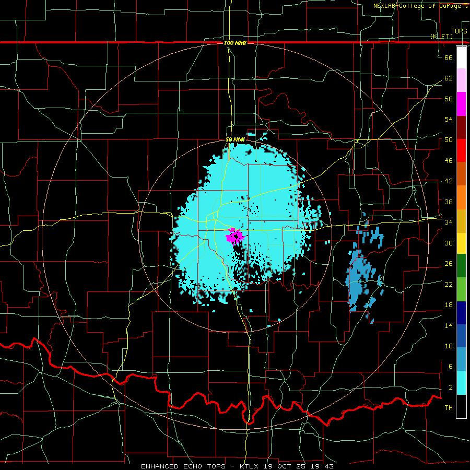This screenshot has width=470, height=470.
Task: Click the dark red legend swatch
Action: pos(461,127)
